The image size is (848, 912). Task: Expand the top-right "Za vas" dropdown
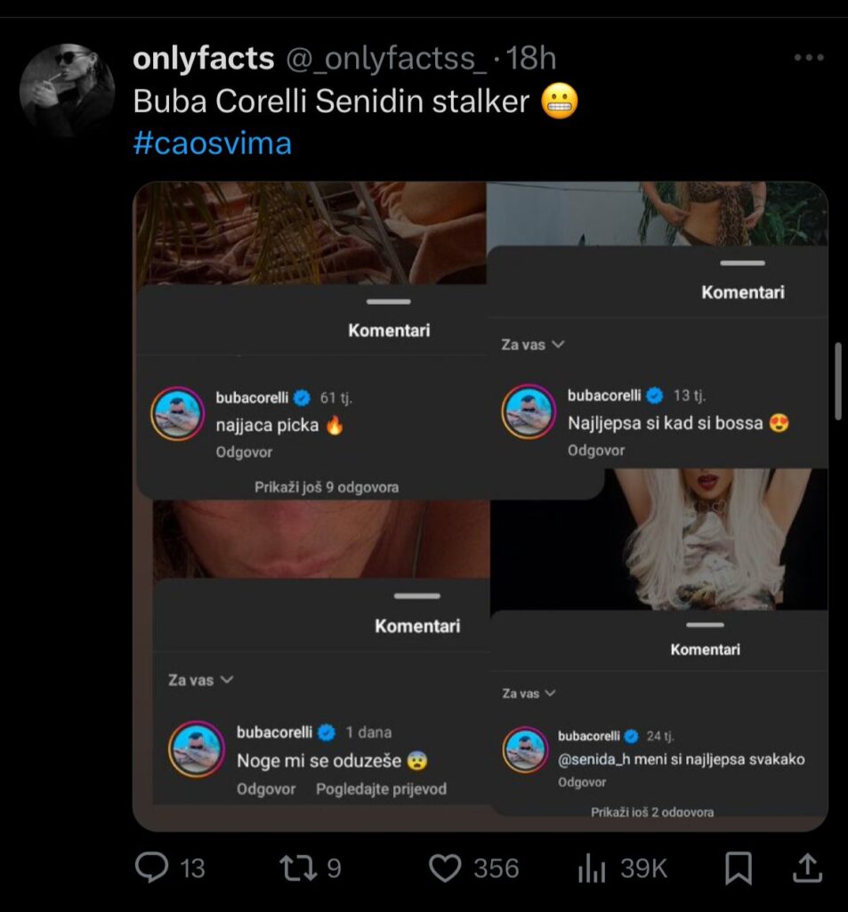[x=533, y=344]
